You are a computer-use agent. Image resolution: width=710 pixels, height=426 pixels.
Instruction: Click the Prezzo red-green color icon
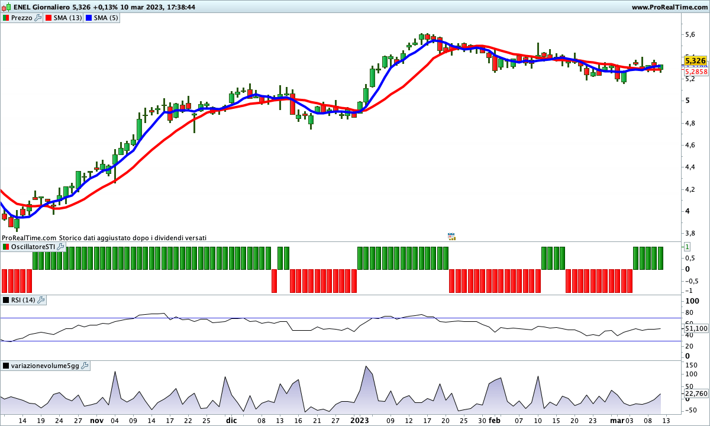click(x=6, y=18)
